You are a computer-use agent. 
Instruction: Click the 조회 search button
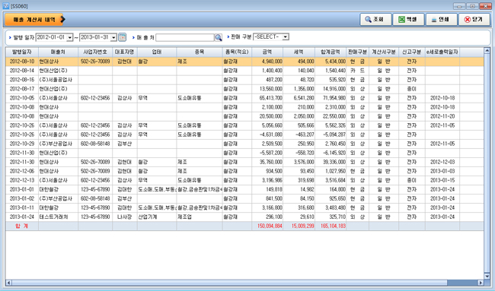[x=375, y=20]
